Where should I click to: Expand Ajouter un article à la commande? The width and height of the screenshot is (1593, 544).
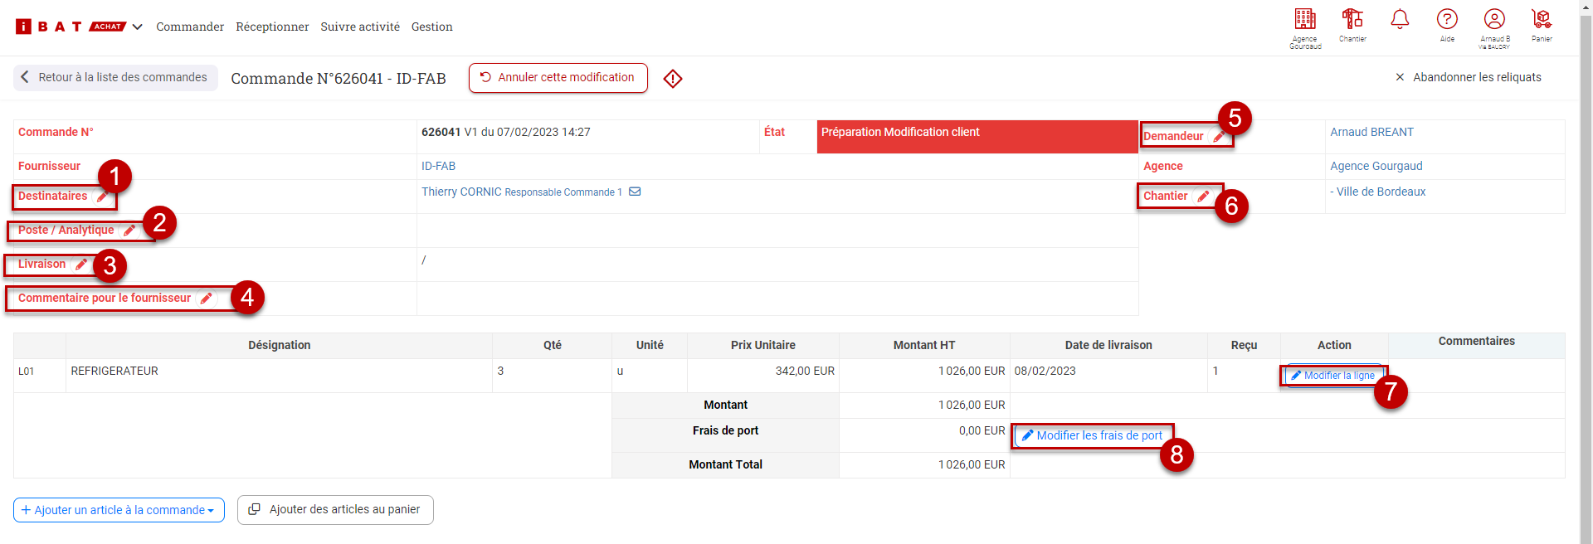click(119, 510)
